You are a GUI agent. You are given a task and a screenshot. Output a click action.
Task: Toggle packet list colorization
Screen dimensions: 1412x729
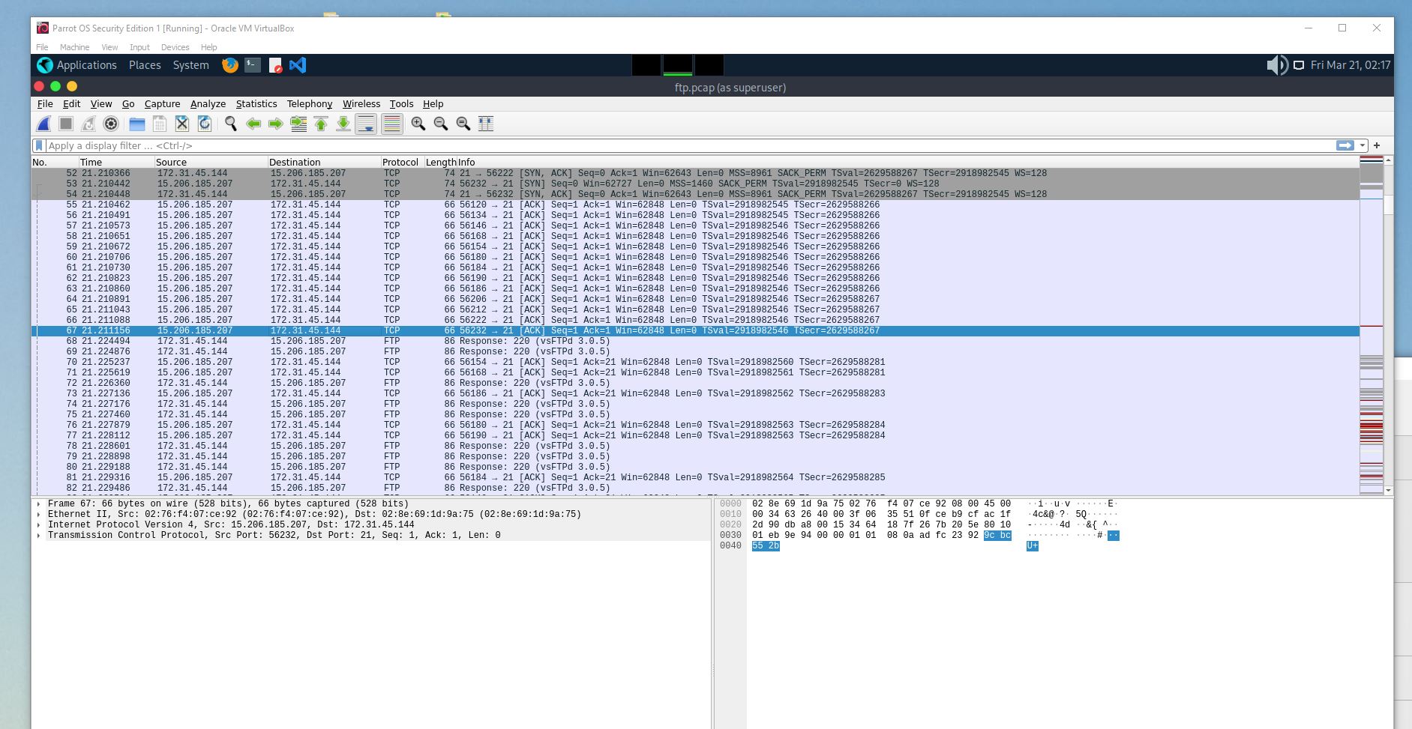tap(392, 124)
